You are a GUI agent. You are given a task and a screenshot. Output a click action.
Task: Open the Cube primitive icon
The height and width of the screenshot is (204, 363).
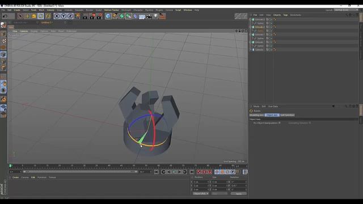pyautogui.click(x=108, y=16)
